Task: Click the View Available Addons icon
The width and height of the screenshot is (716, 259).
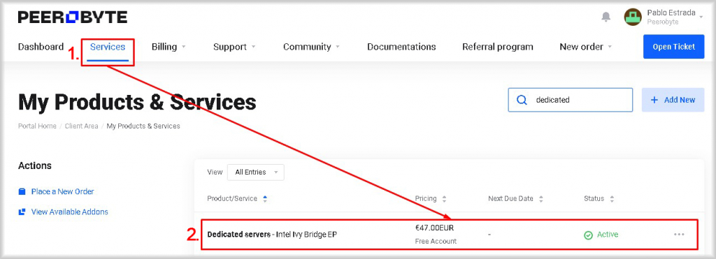Action: click(x=22, y=212)
